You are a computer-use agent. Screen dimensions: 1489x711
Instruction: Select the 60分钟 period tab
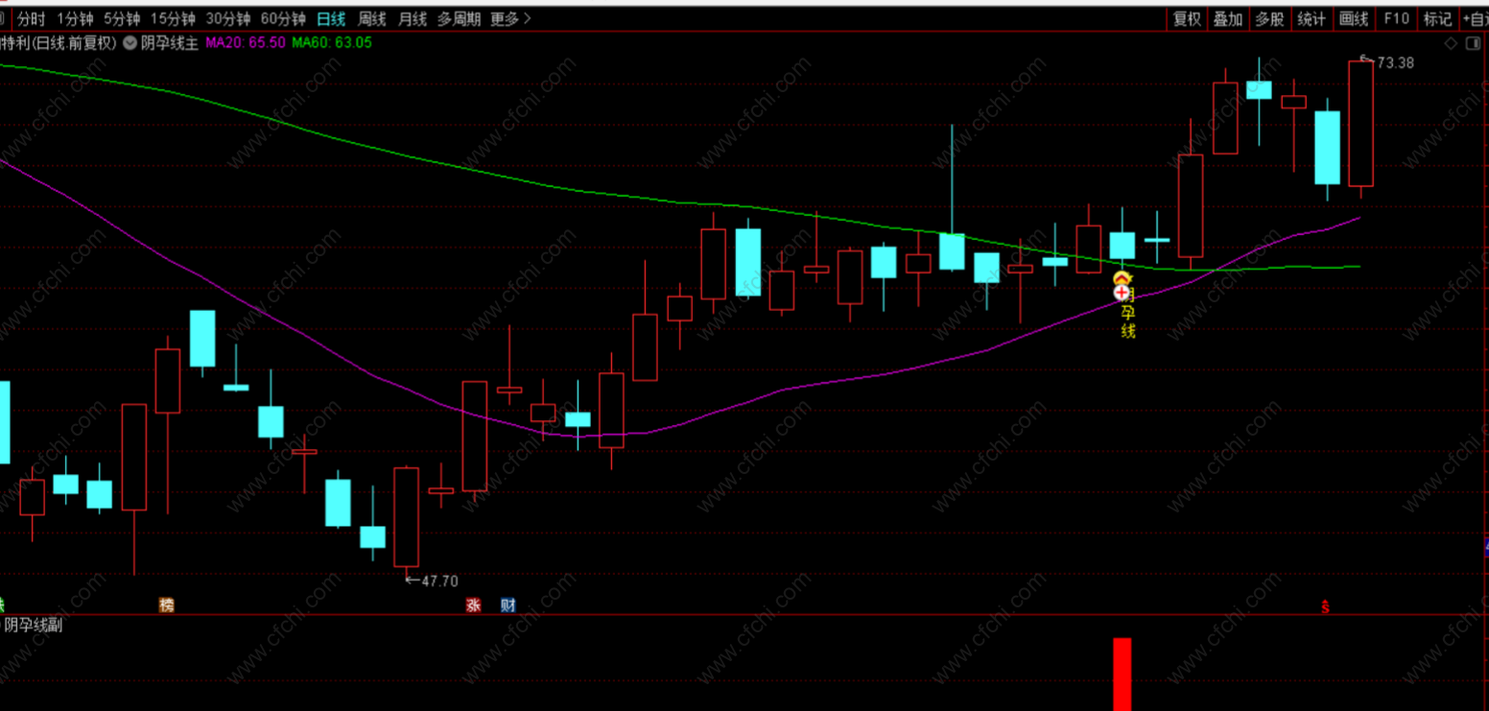tap(283, 18)
